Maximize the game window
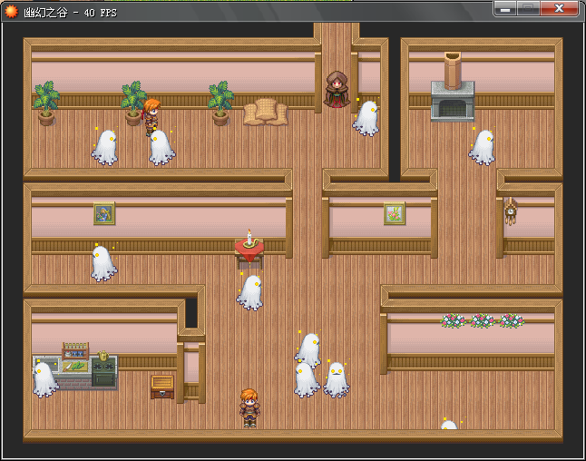Viewport: 586px width, 461px height. tap(528, 9)
